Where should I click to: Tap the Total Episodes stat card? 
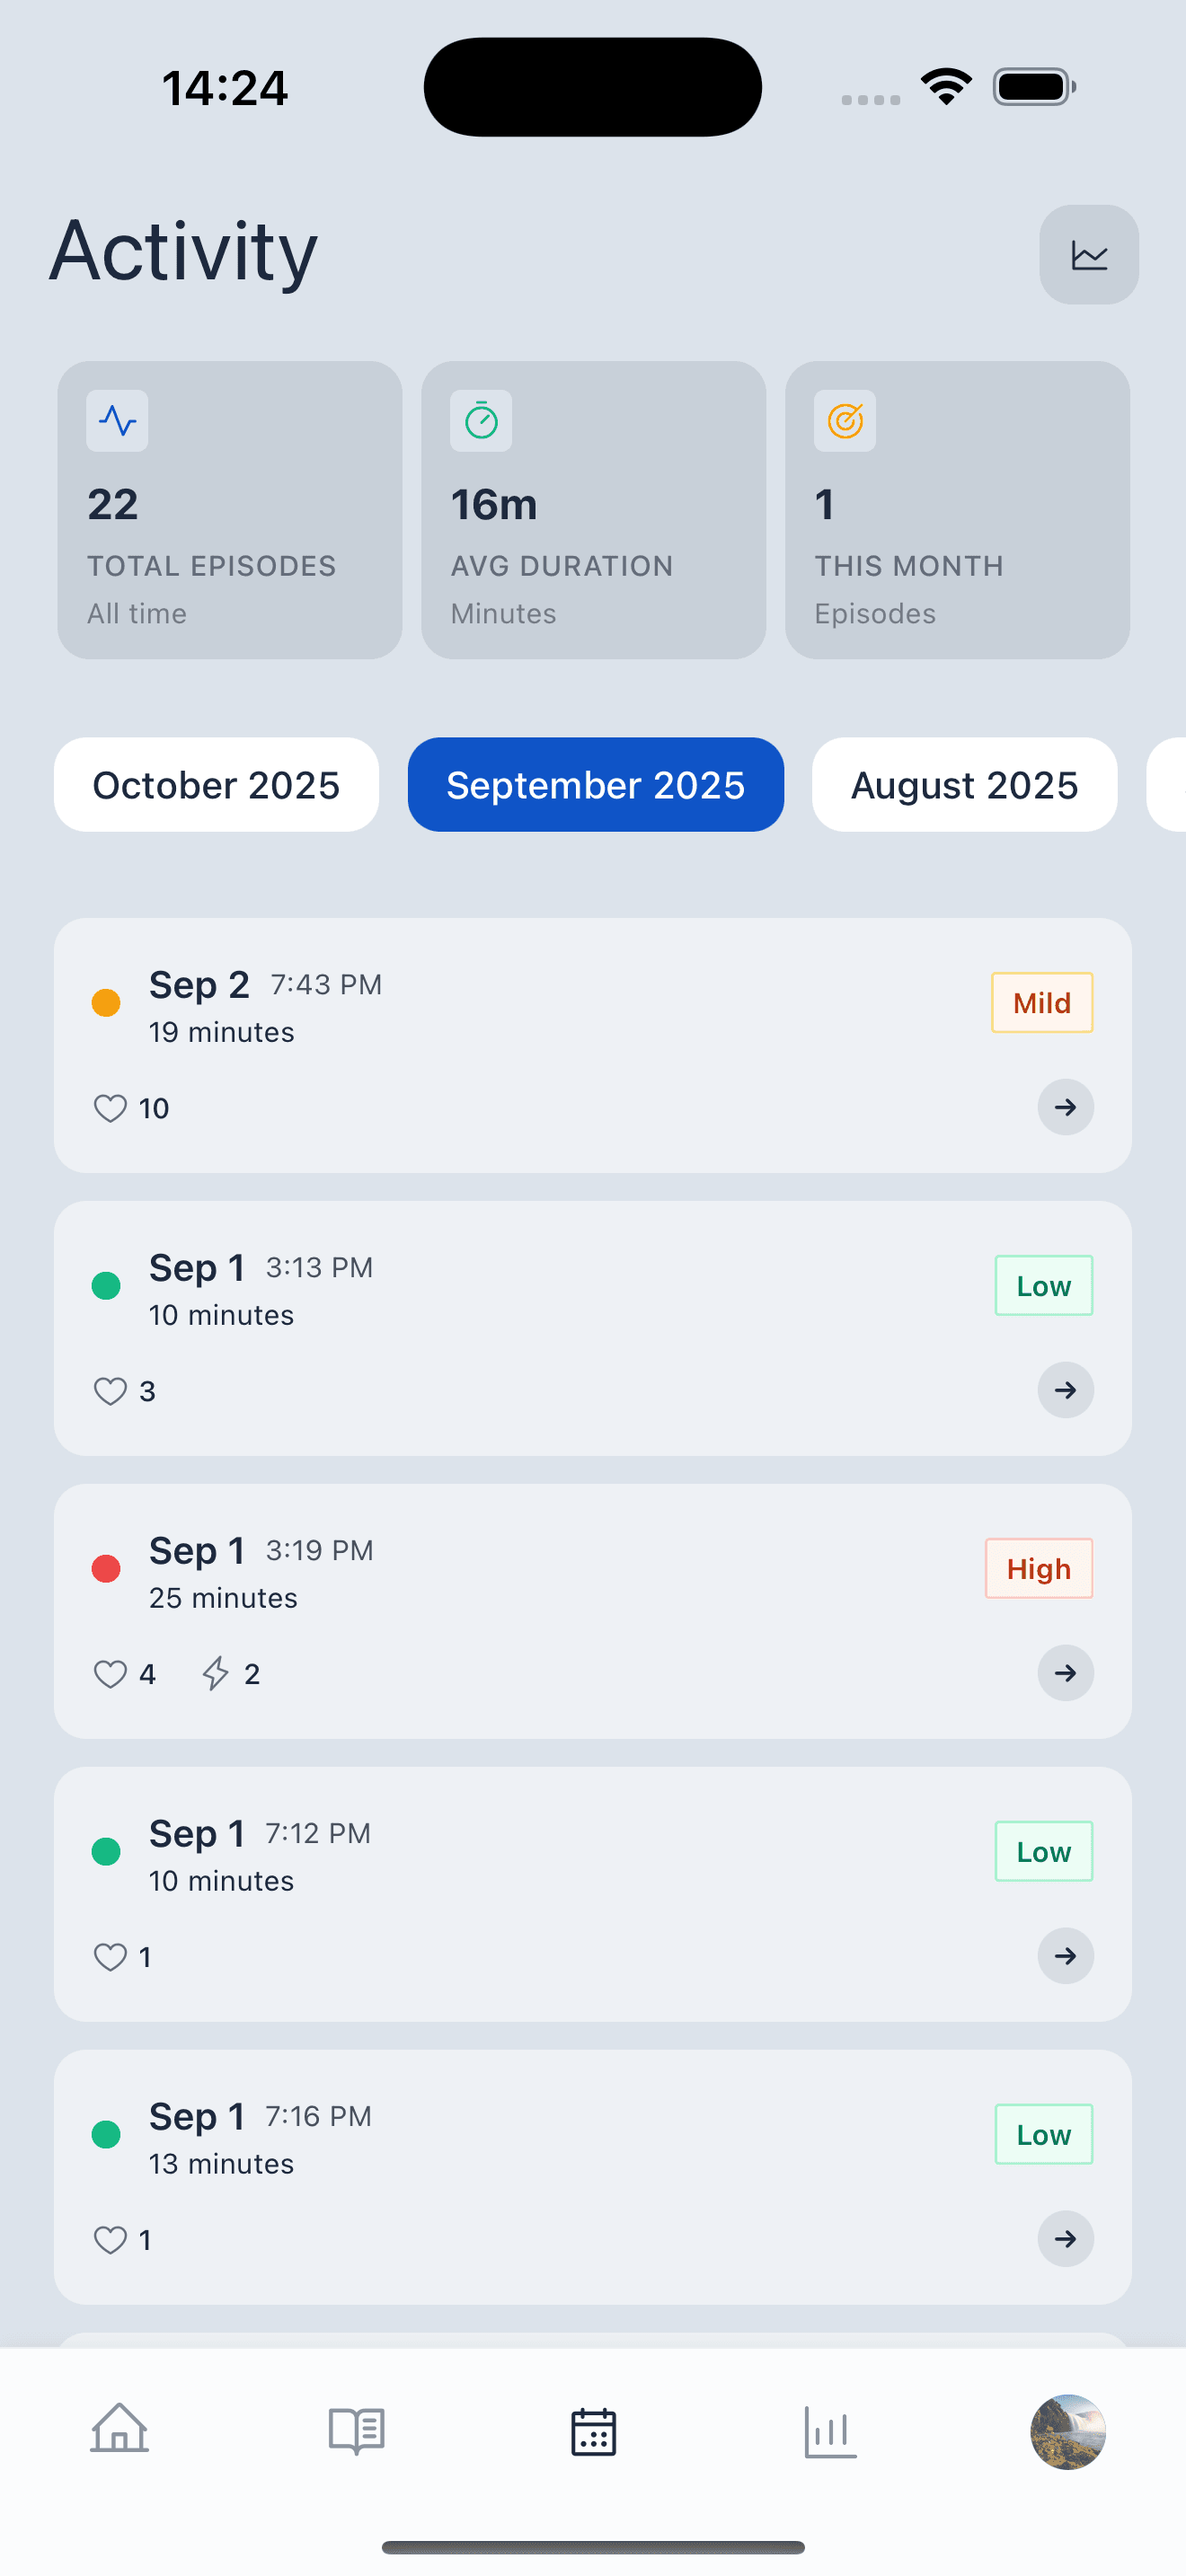tap(230, 510)
